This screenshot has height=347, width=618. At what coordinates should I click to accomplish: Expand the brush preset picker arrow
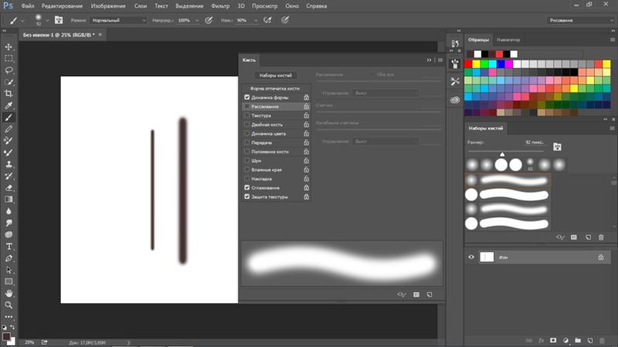(48, 20)
